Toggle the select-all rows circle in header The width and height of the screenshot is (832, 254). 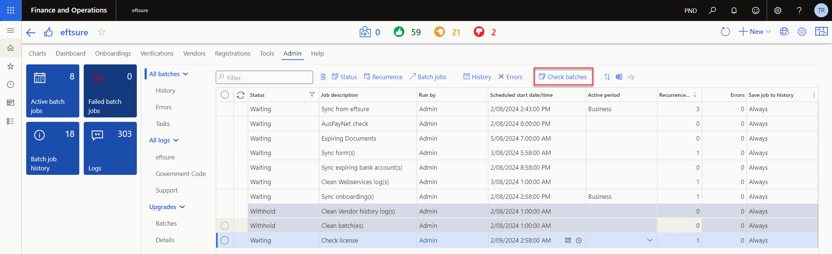pyautogui.click(x=225, y=95)
